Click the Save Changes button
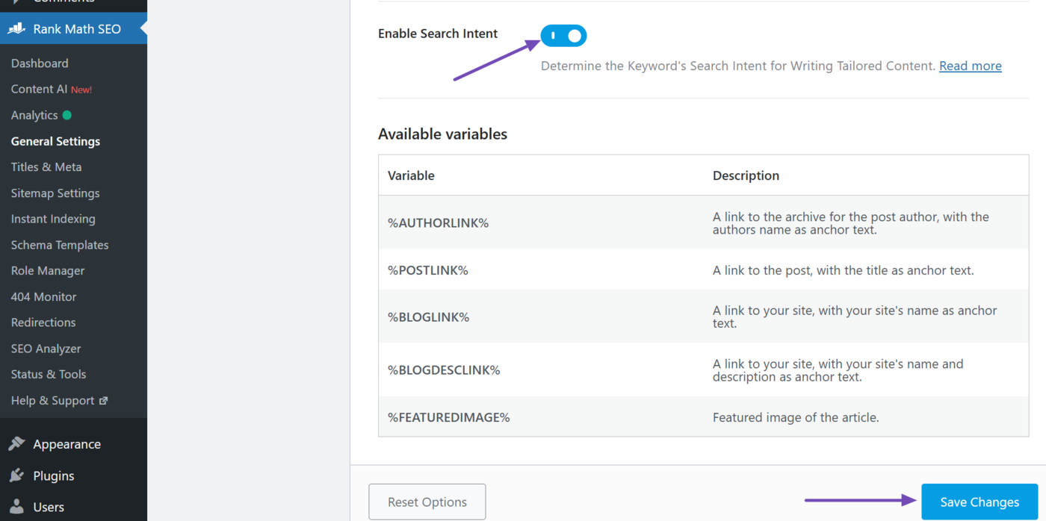This screenshot has width=1046, height=521. tap(979, 502)
